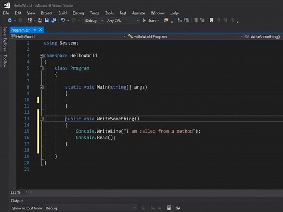Toggle a bookmark on the current line
The width and height of the screenshot is (283, 212).
[x=212, y=20]
